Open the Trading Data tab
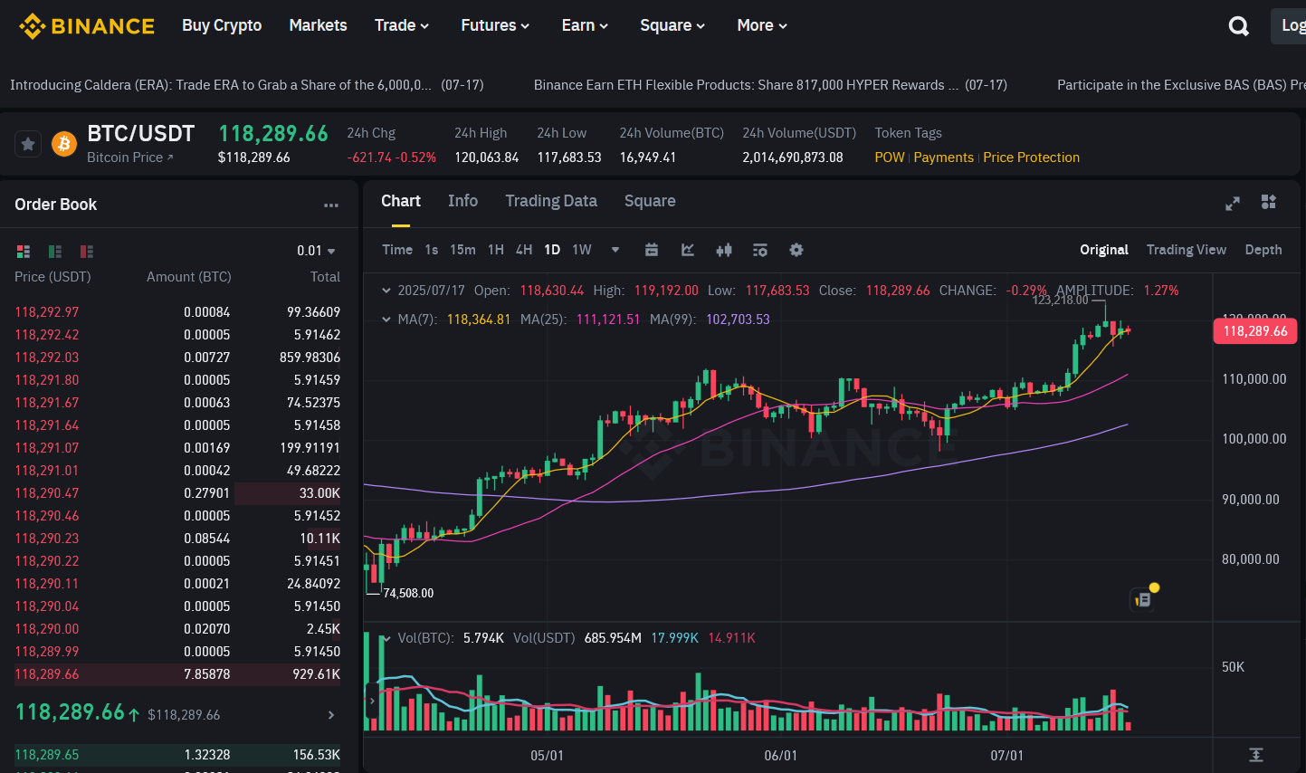Screen dimensions: 1306x773 551,201
